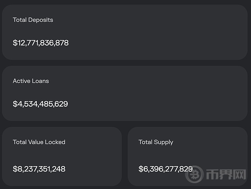The image size is (251, 189).
Task: Select the $4,534,485,629 loans value
Action: [x=40, y=104]
